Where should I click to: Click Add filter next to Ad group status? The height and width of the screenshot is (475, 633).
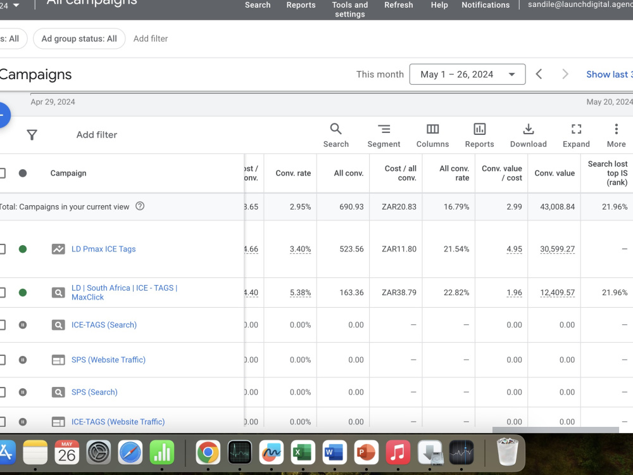point(151,39)
